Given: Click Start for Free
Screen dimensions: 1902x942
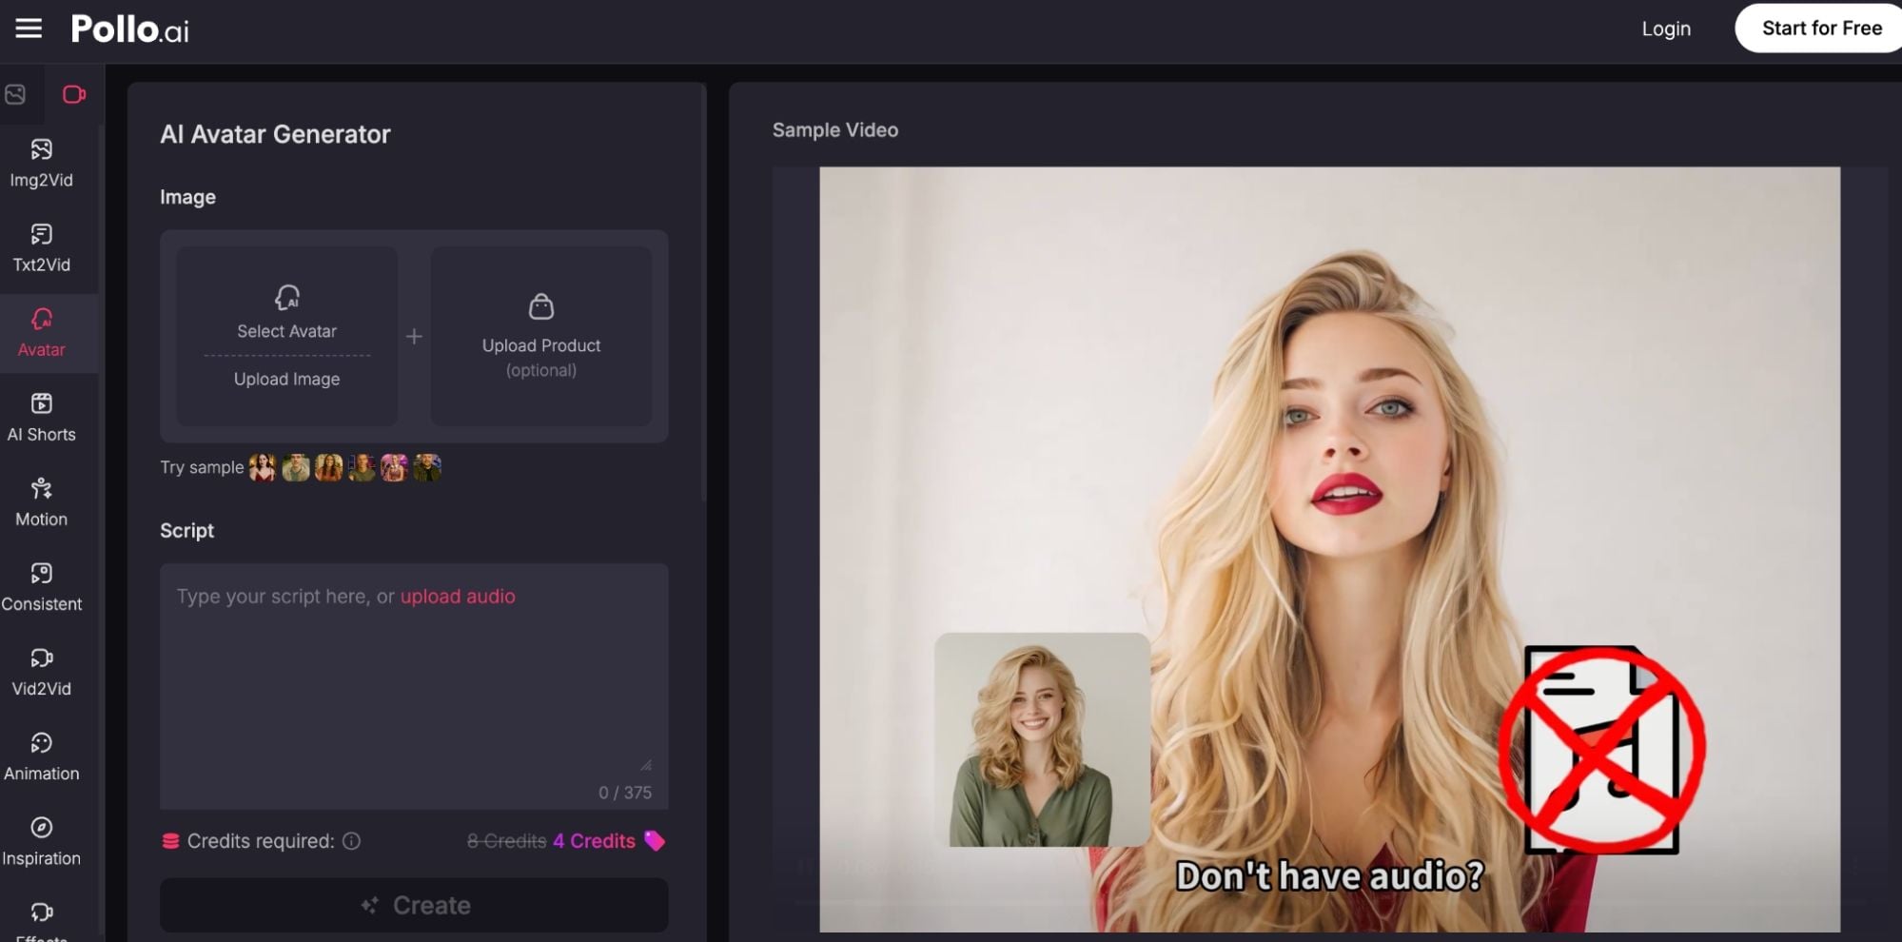Looking at the screenshot, I should 1818,28.
